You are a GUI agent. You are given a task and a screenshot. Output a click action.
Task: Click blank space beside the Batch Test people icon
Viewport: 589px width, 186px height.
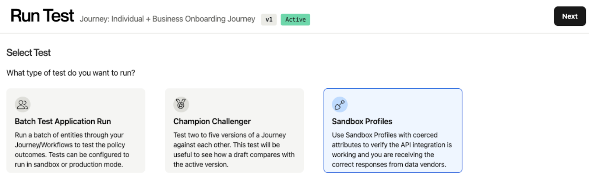click(x=88, y=105)
